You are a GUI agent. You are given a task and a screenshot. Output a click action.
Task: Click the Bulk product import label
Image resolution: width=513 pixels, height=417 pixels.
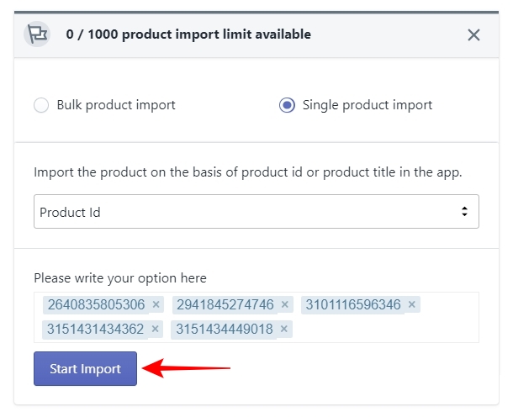[116, 105]
